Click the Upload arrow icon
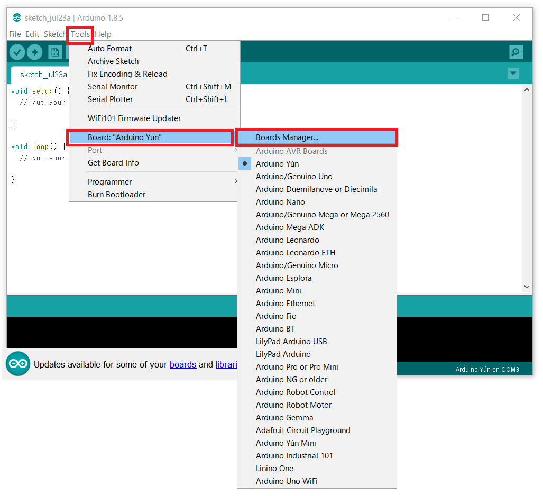Viewport: 543px width, 496px height. (x=35, y=52)
